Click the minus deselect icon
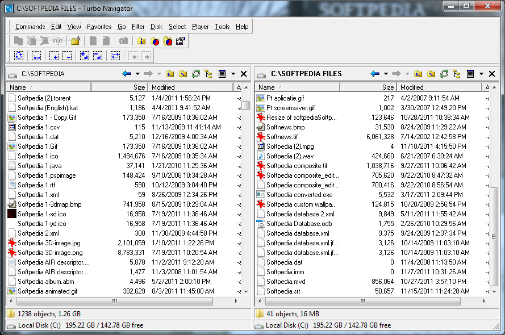The height and width of the screenshot is (335, 505). (67, 56)
